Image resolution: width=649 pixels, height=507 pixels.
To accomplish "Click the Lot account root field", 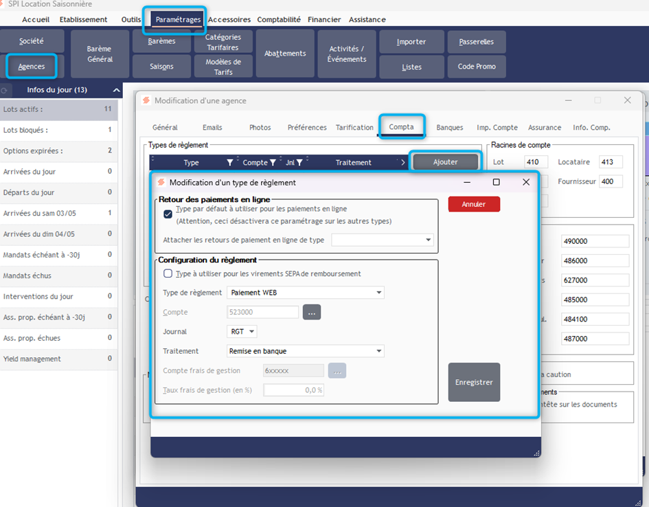I will [536, 162].
